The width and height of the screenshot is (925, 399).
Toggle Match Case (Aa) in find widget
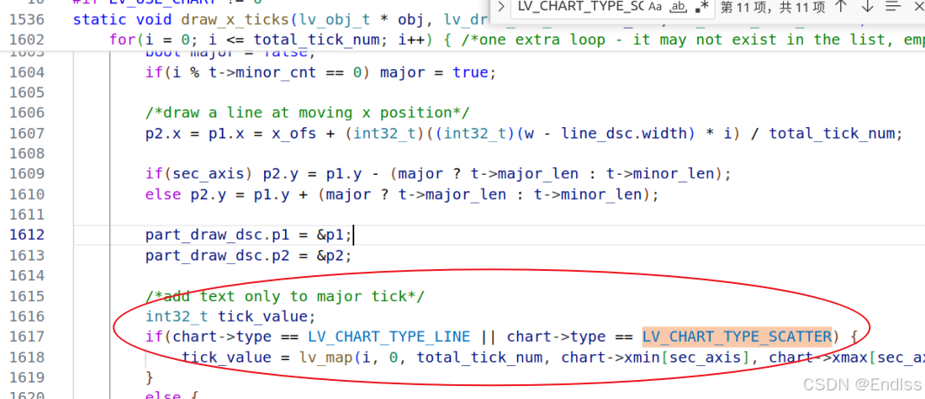tap(655, 6)
